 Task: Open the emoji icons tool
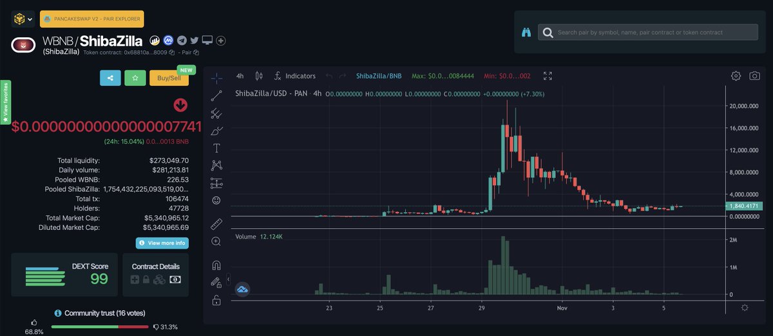click(216, 200)
